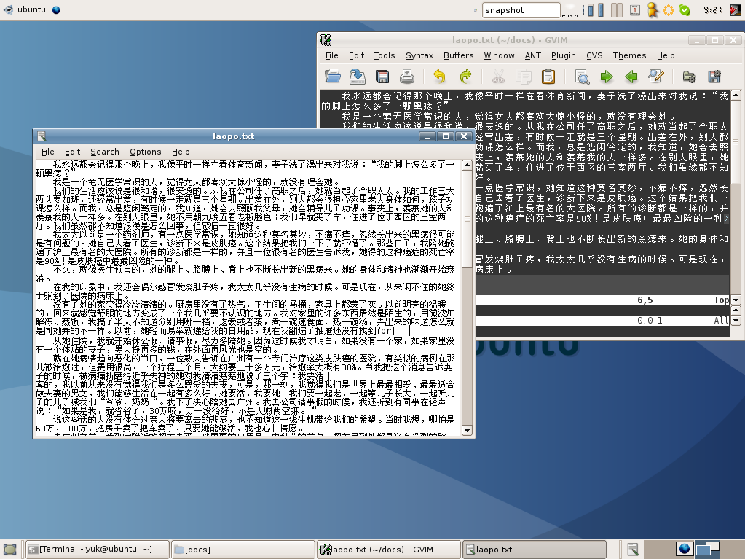745x559 pixels.
Task: Click the show desktop icon in bottom panel
Action: coord(10,550)
